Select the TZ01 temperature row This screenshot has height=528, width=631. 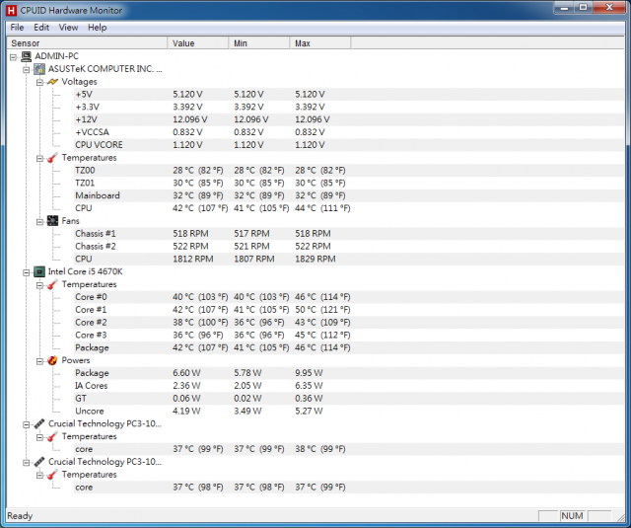[x=349, y=184]
